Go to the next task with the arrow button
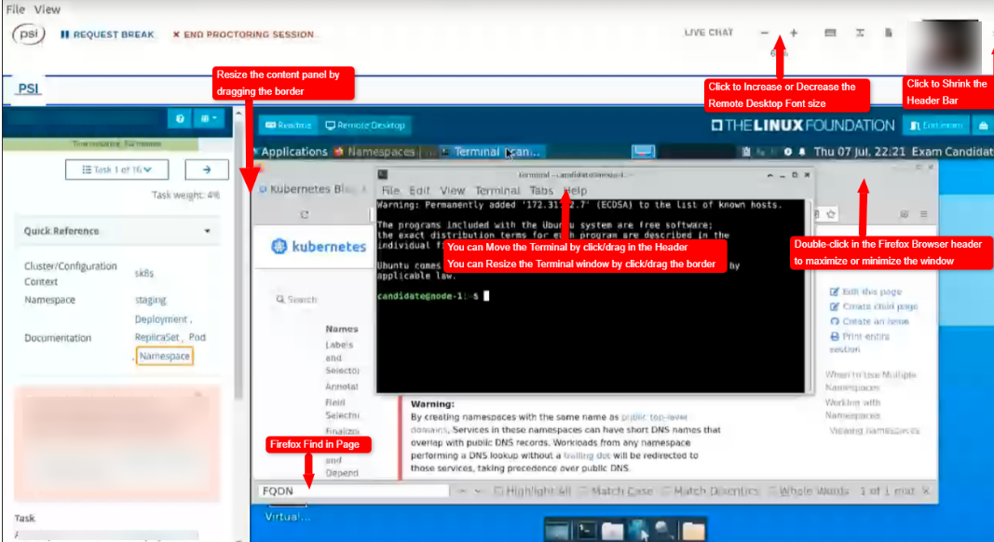 coord(207,169)
